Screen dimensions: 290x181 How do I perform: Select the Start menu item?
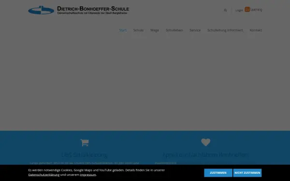[123, 30]
